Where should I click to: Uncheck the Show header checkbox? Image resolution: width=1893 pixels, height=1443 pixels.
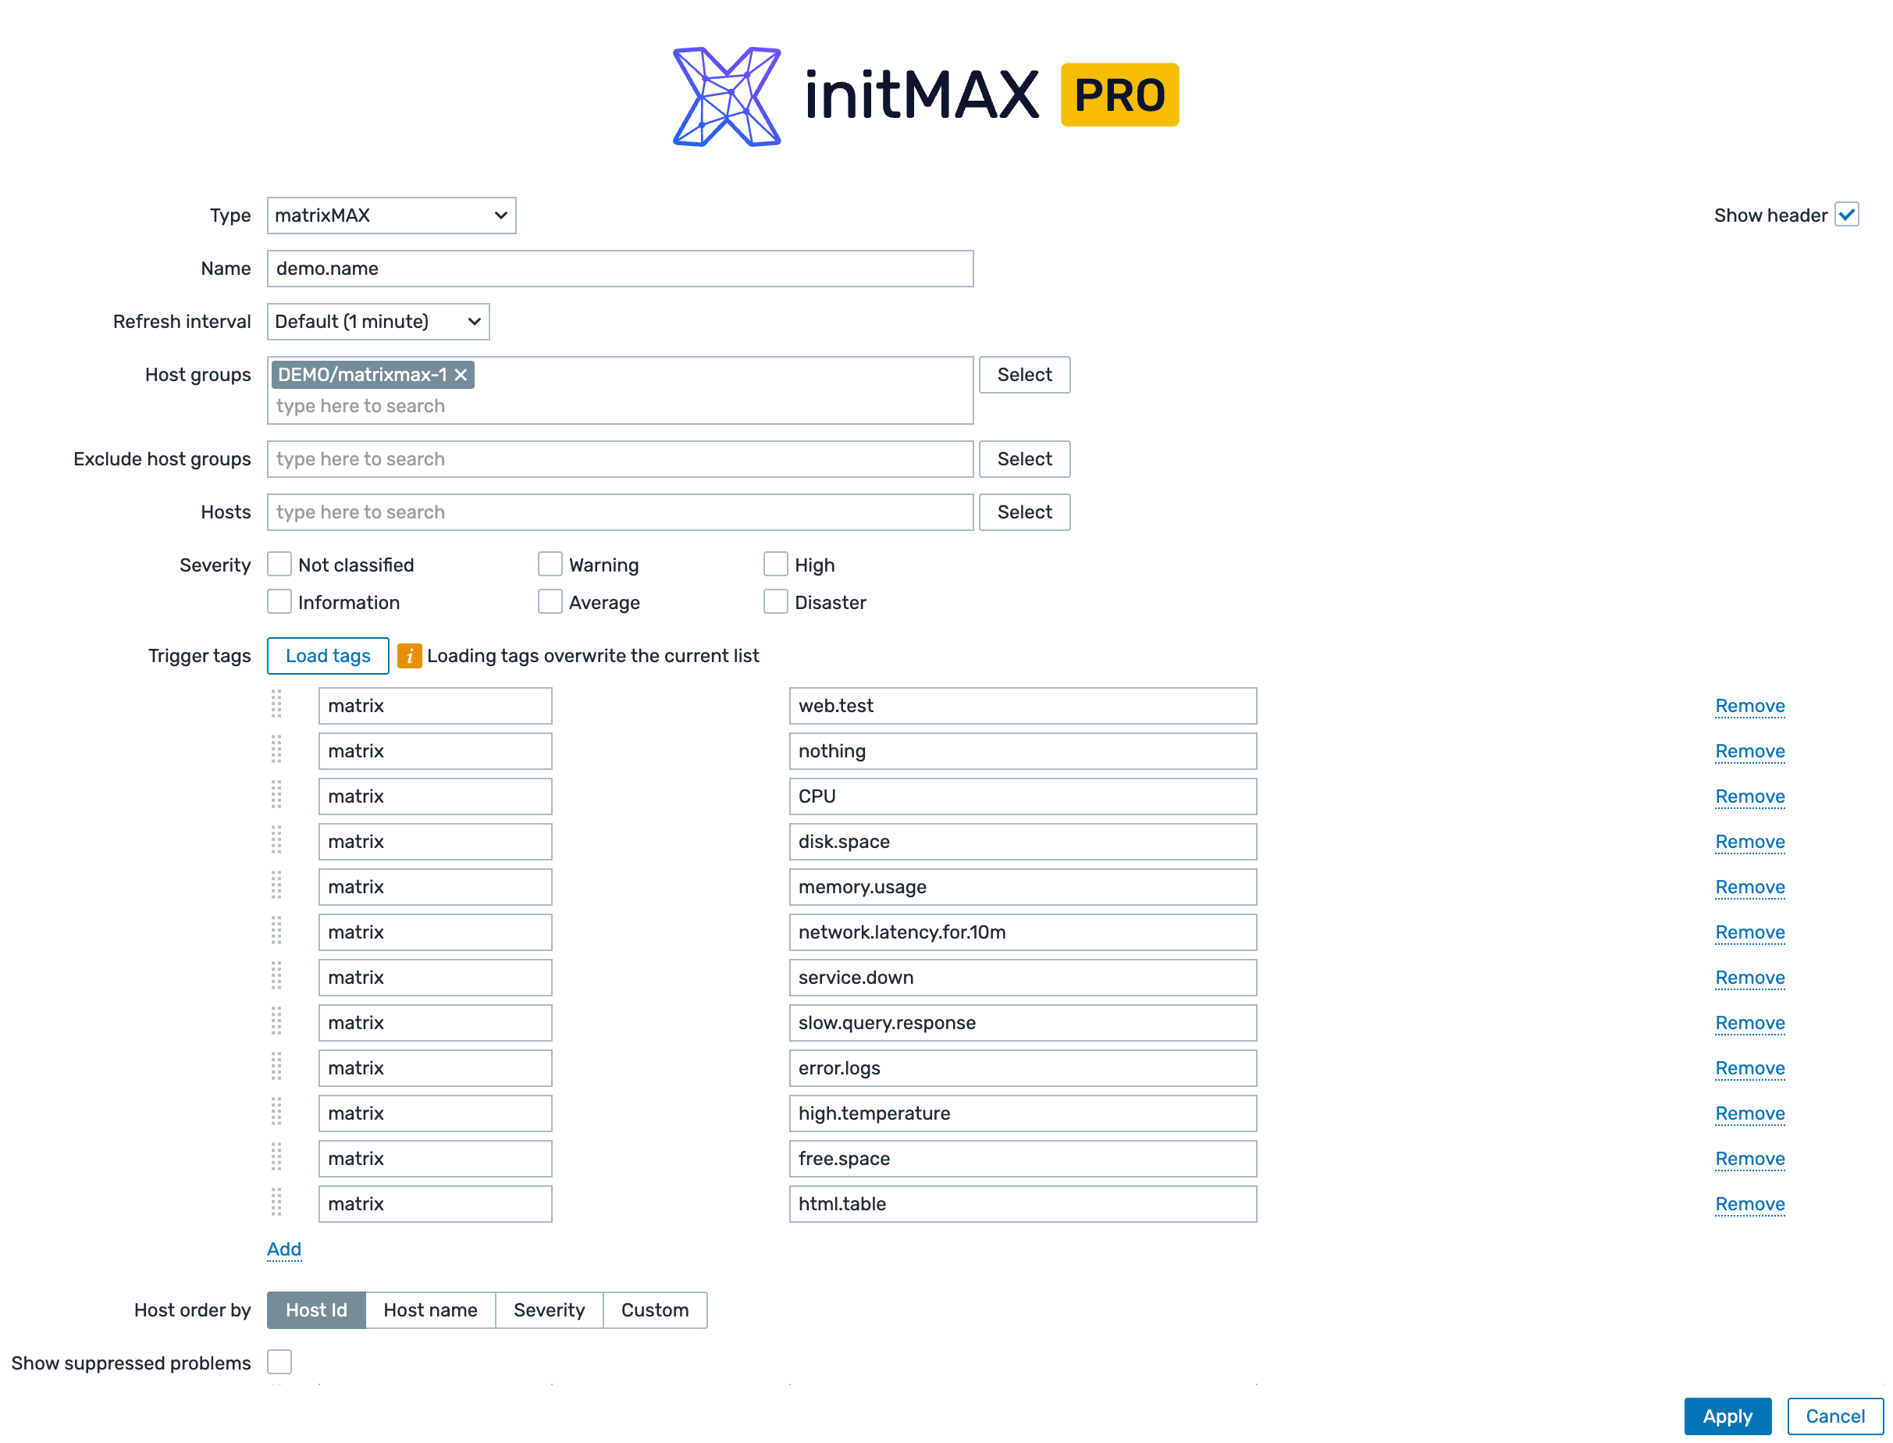[1846, 215]
